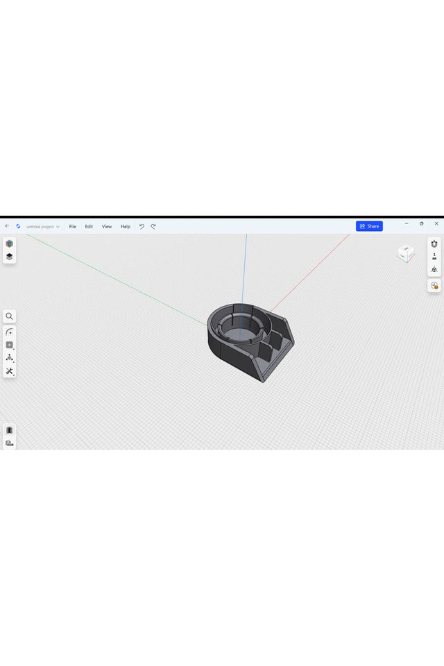The image size is (444, 666).
Task: Toggle the magnet snapping option
Action: click(x=434, y=244)
